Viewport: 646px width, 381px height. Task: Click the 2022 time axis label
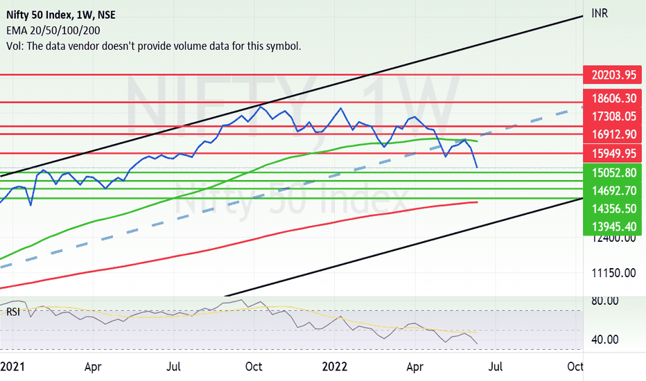click(x=335, y=366)
